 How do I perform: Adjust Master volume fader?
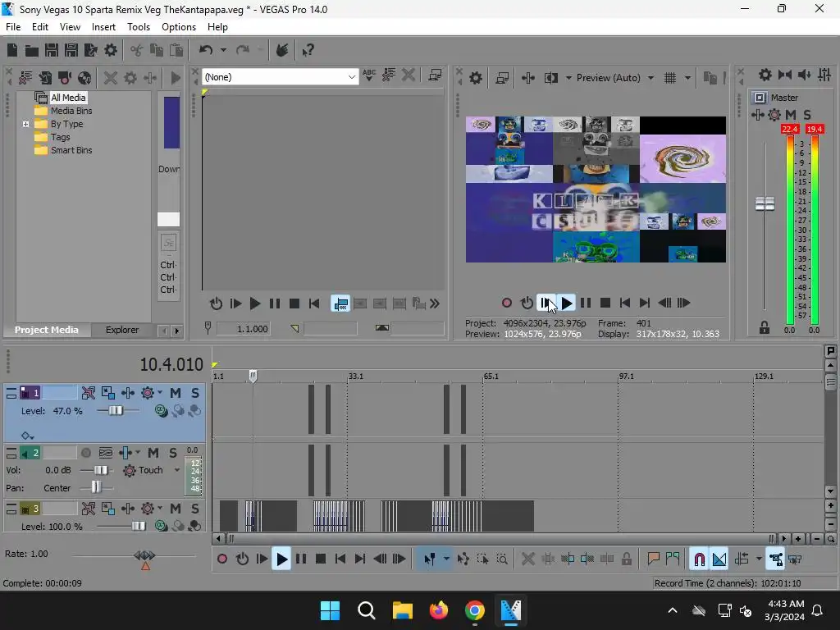click(x=765, y=204)
